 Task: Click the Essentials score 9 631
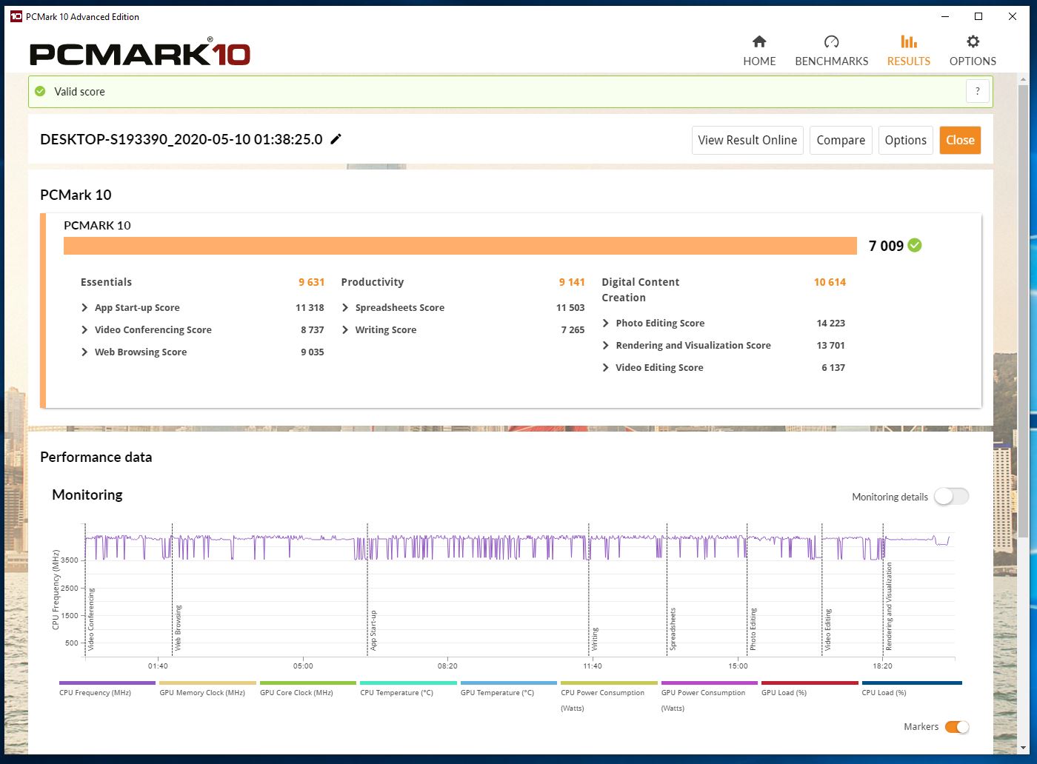(x=311, y=282)
